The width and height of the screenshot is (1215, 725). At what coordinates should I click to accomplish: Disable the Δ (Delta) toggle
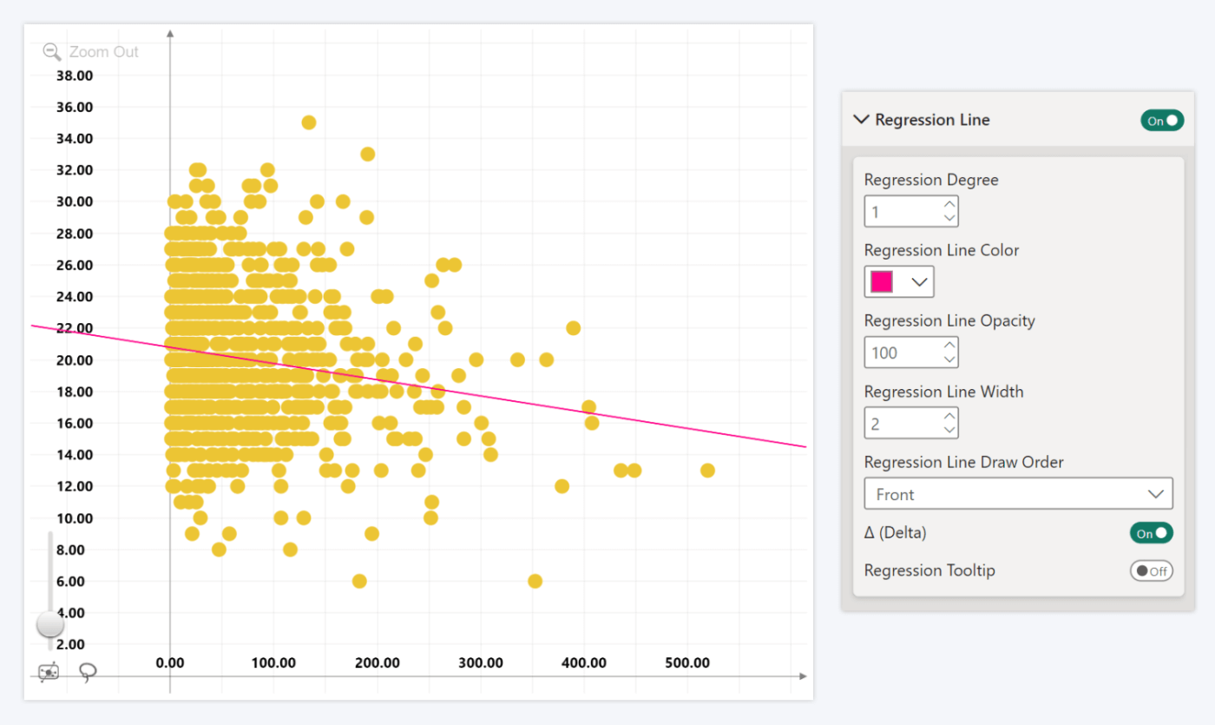pyautogui.click(x=1151, y=532)
